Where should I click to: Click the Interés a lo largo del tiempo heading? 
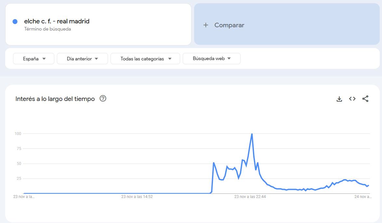55,99
